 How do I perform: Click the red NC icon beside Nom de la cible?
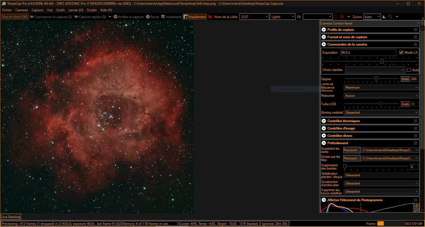click(210, 17)
